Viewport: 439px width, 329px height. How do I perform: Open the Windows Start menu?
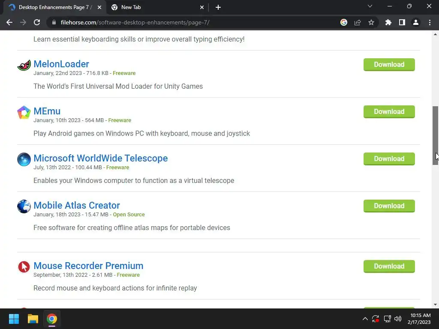click(x=14, y=319)
